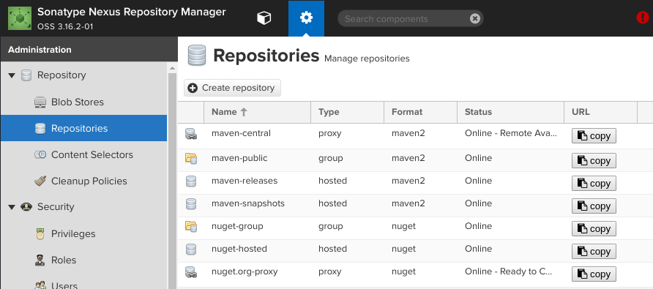Sort by Status column header
The height and width of the screenshot is (289, 653).
pos(510,112)
